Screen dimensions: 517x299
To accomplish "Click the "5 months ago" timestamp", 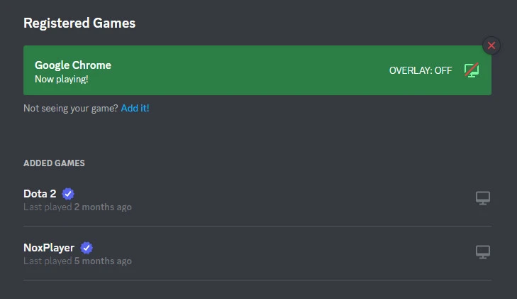I will [x=103, y=261].
